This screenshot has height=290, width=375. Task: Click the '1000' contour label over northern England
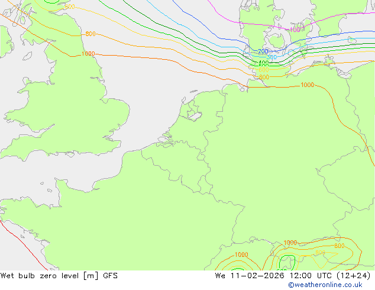coord(88,54)
